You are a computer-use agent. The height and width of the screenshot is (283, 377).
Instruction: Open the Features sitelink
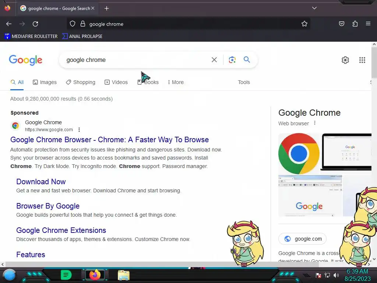click(x=31, y=255)
